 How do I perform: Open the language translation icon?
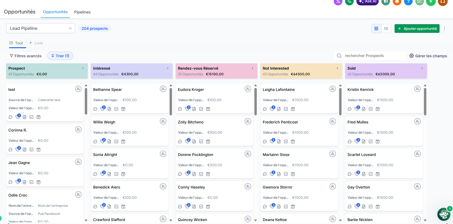click(x=338, y=2)
